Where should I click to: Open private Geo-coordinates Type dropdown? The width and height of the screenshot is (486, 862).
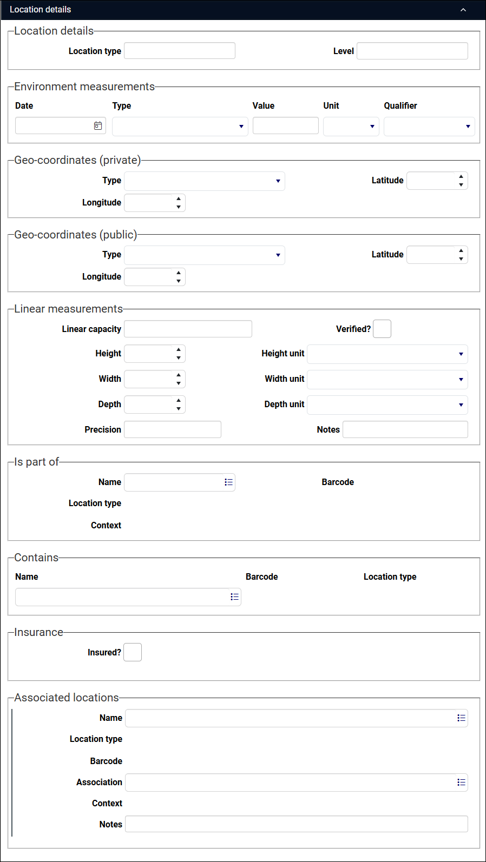tap(205, 181)
